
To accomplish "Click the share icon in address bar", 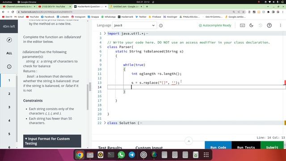I will (x=239, y=12).
